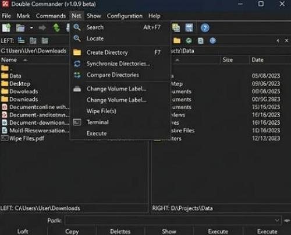Click the first document icon in toolbar
The image size is (291, 235).
[6, 28]
